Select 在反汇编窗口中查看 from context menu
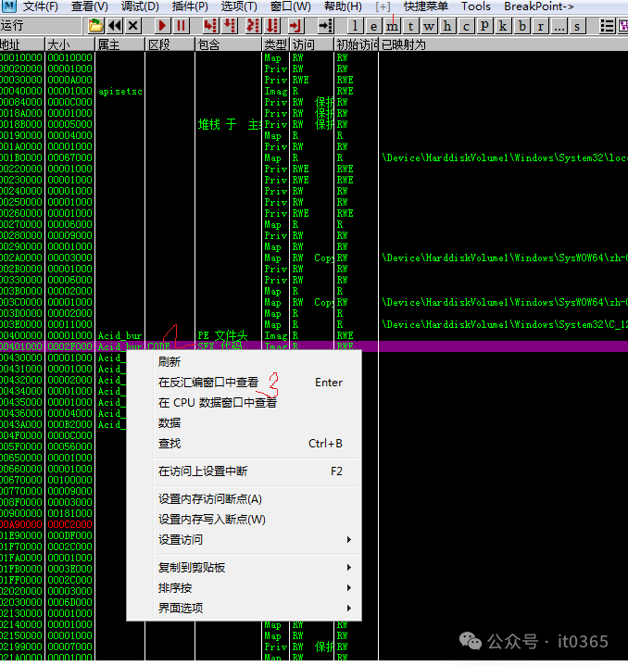 [208, 383]
